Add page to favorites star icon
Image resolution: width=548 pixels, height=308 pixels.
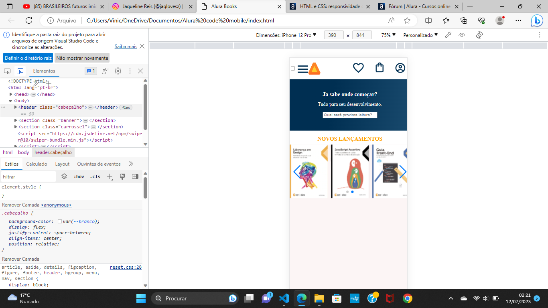(x=407, y=20)
